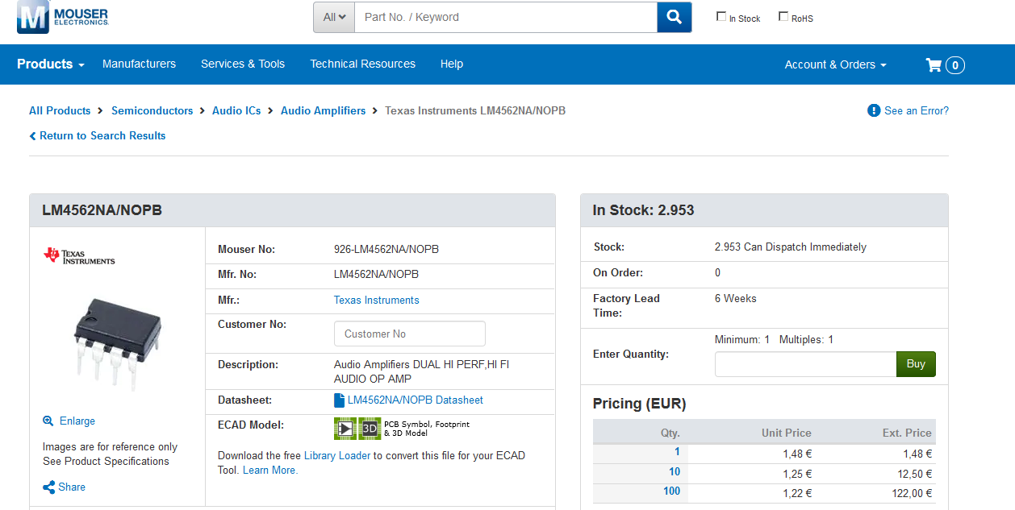Click the Texas Instruments logo

[x=79, y=256]
